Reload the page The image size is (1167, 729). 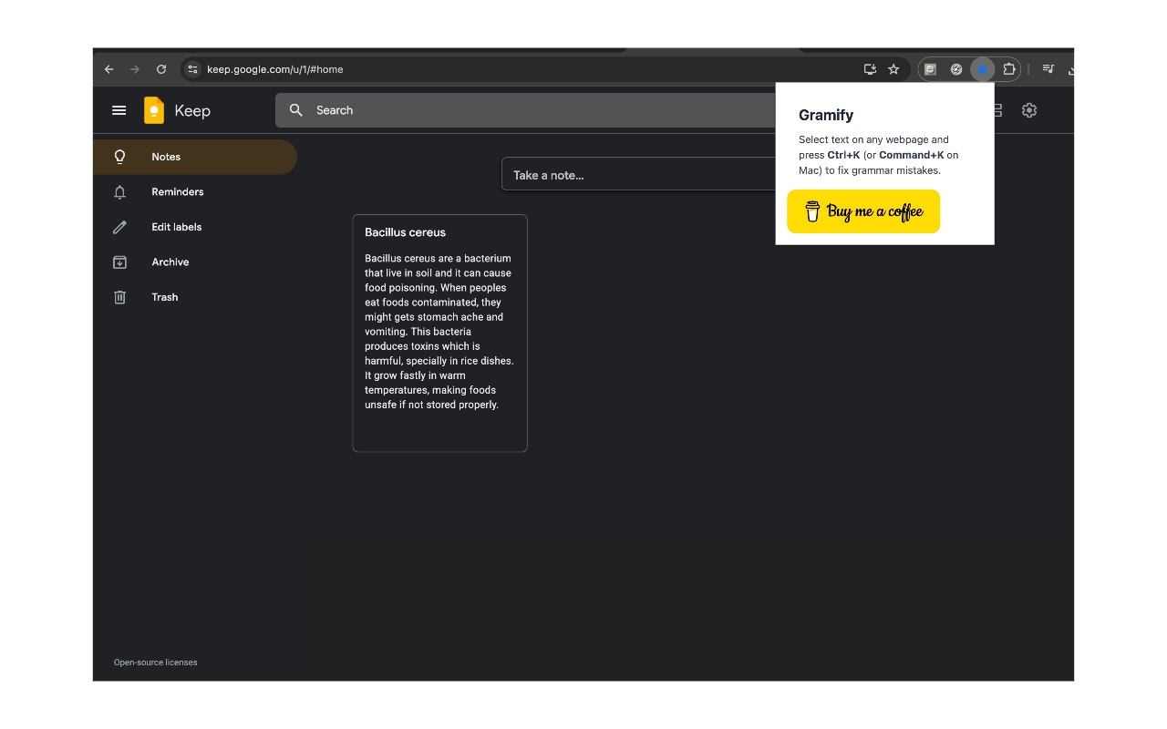point(161,69)
